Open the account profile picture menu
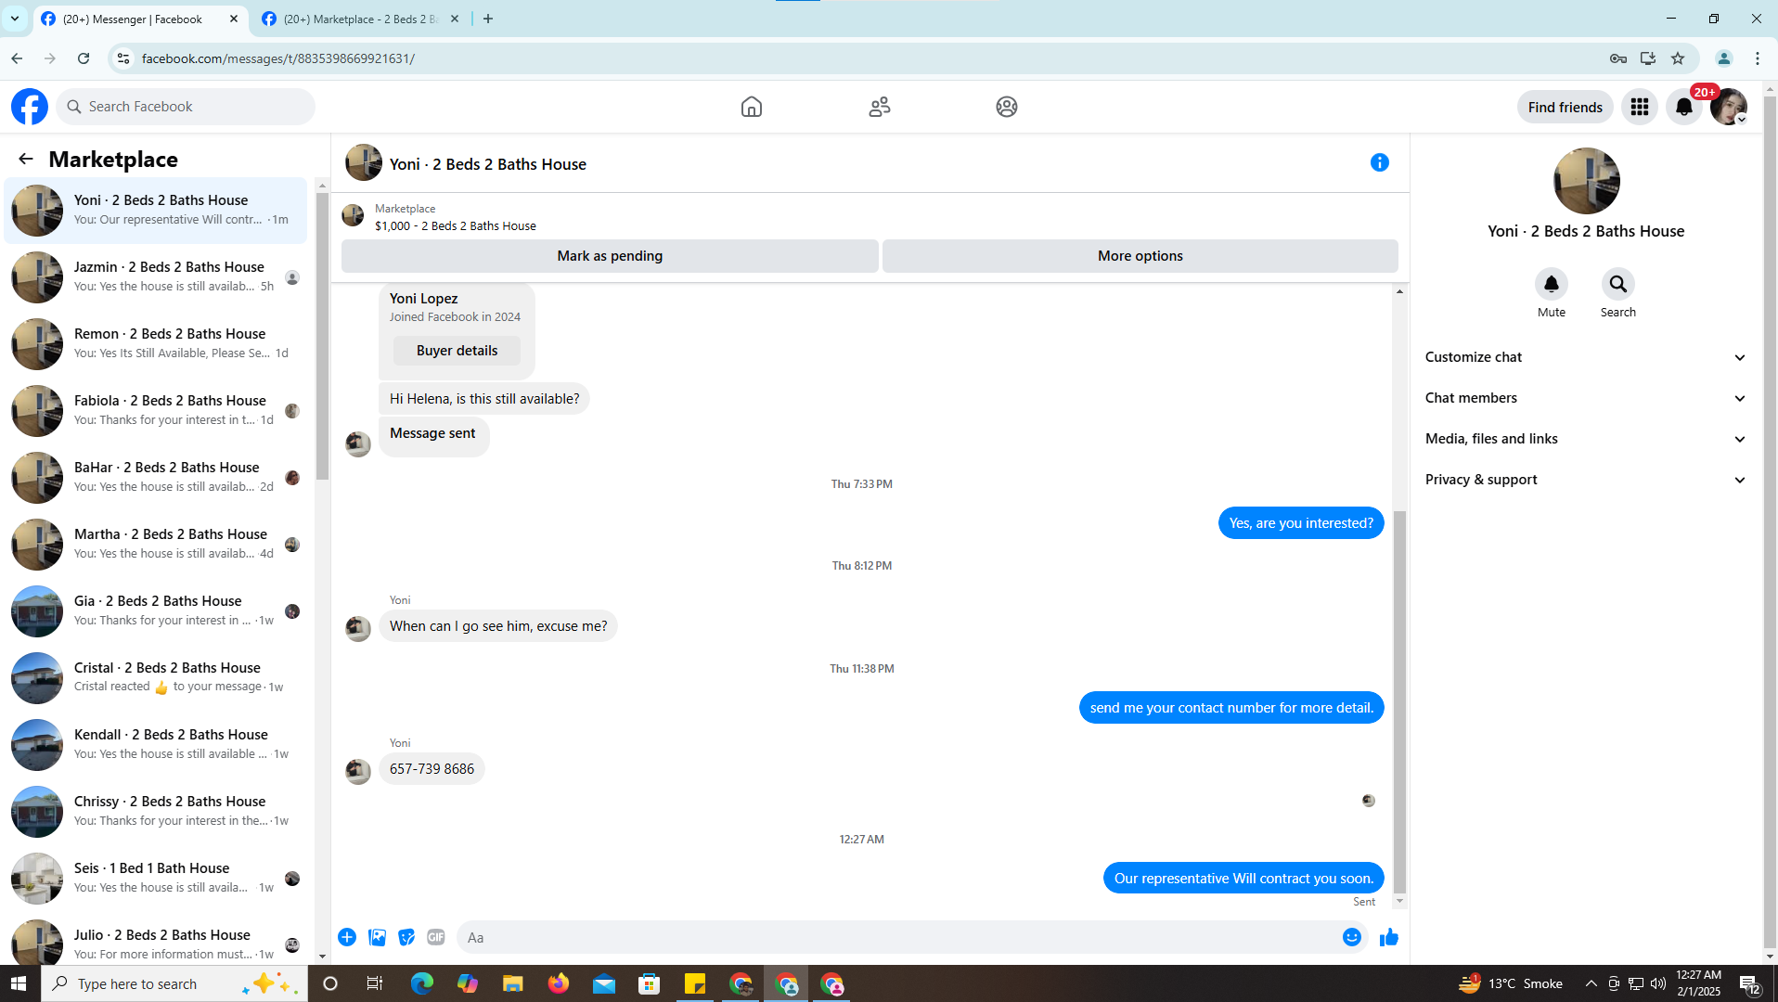 [1729, 107]
